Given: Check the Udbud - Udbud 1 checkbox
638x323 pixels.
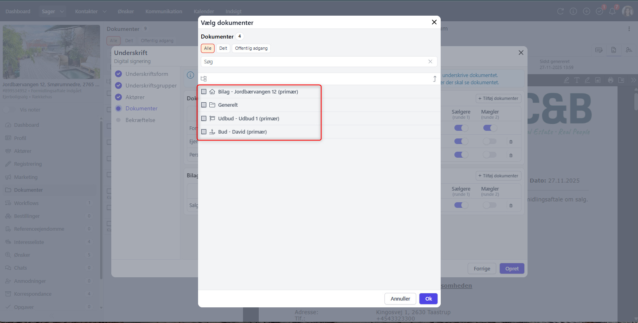Looking at the screenshot, I should pyautogui.click(x=204, y=118).
